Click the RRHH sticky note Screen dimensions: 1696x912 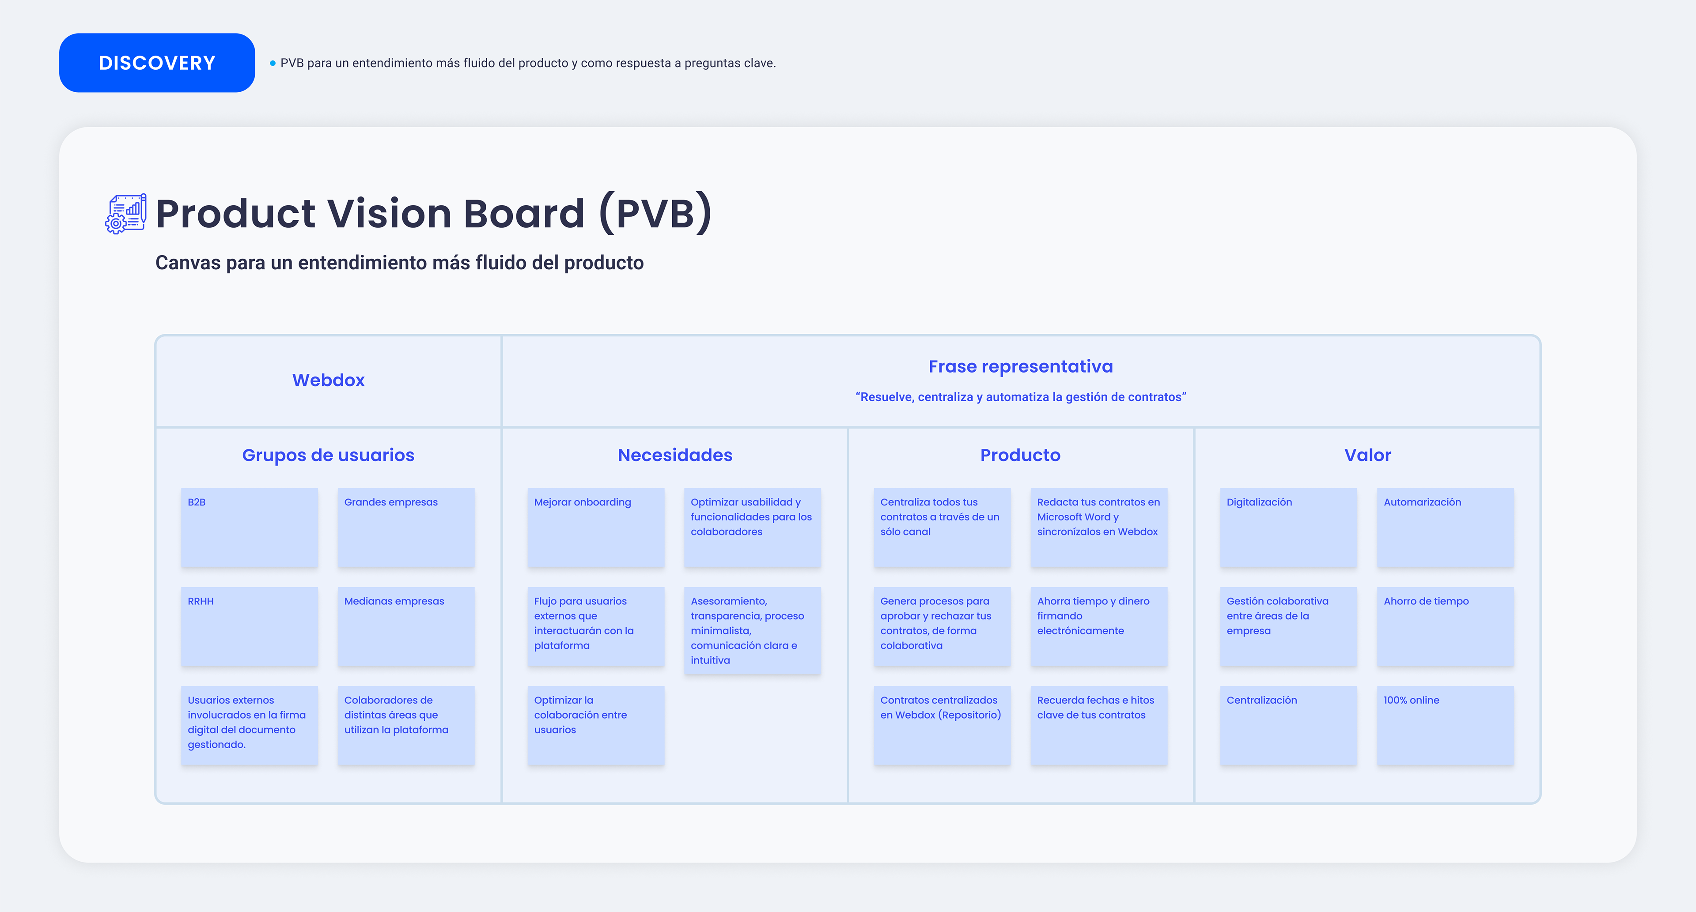tap(249, 626)
